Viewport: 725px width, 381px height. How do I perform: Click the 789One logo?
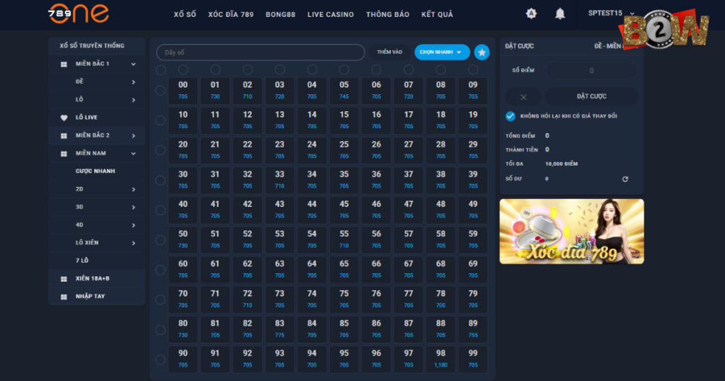point(79,13)
